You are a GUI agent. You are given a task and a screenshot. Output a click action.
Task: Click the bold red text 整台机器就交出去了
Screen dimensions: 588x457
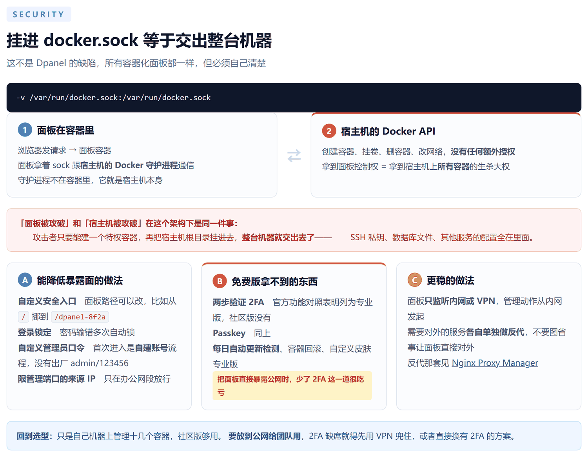278,238
